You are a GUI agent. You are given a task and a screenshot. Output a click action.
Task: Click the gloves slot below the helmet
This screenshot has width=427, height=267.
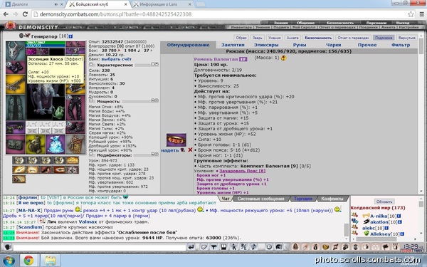coord(16,68)
